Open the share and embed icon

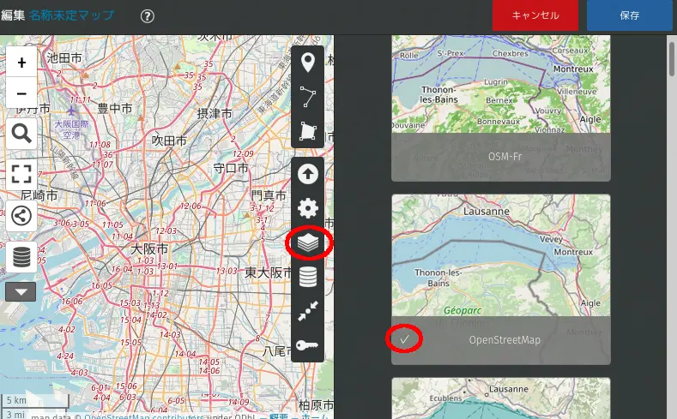21,216
